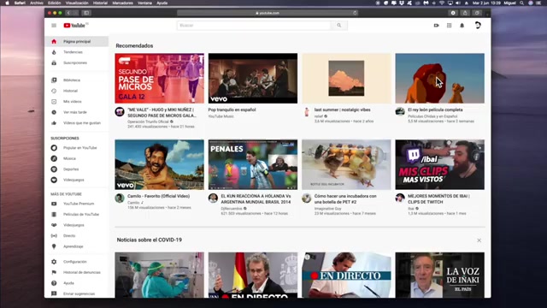Open Suscripciones in the sidebar

click(x=76, y=62)
